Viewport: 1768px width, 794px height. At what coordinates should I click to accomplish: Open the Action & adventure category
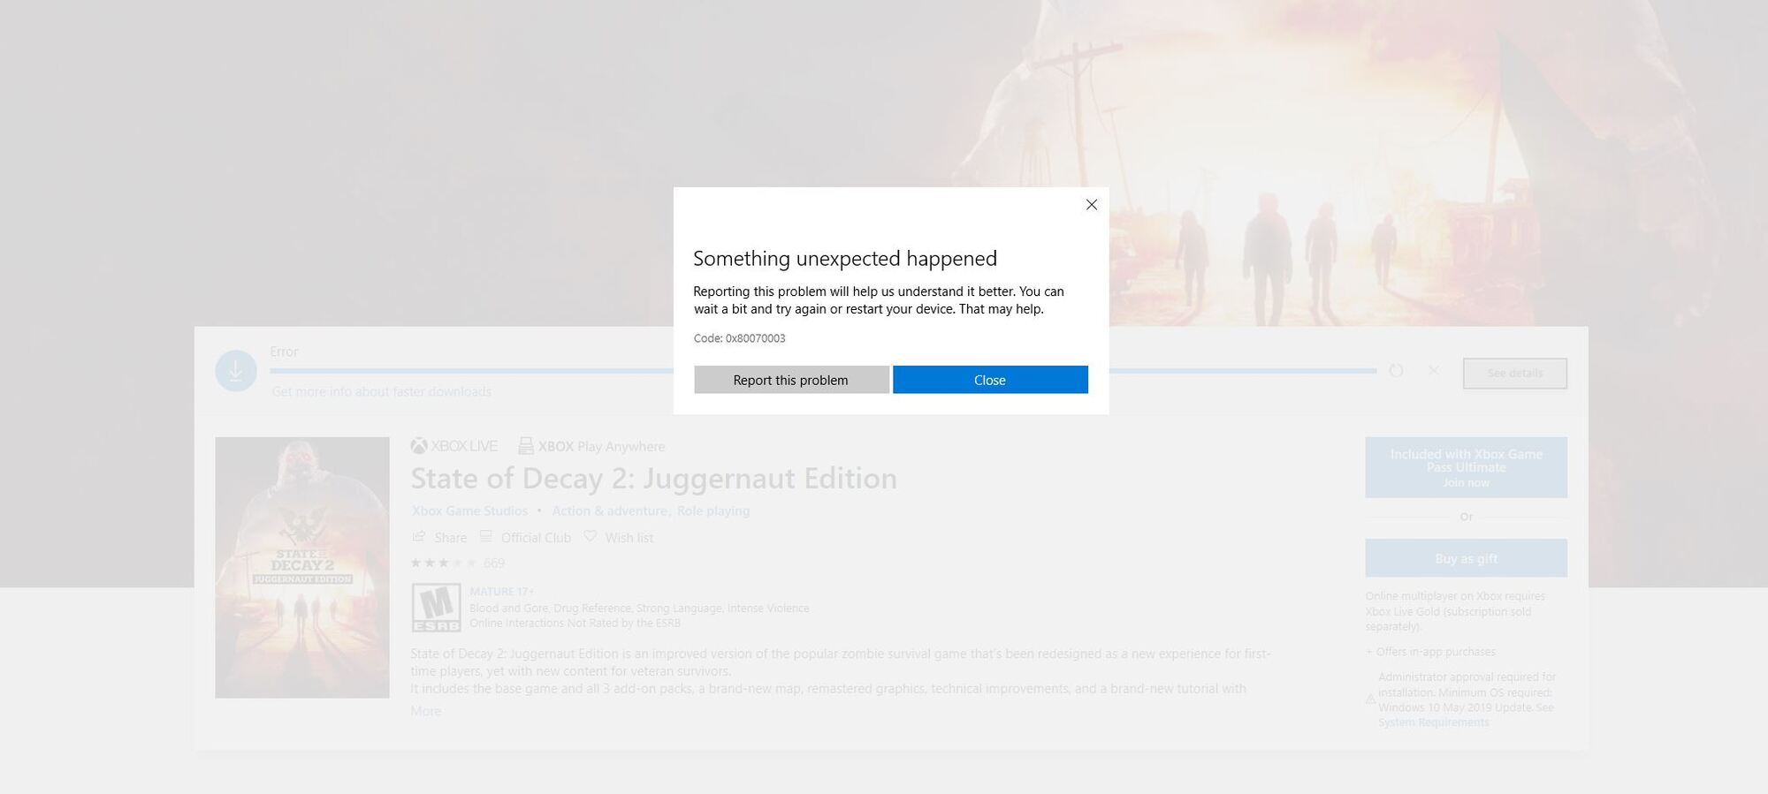609,510
